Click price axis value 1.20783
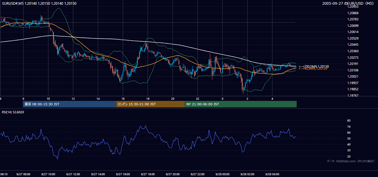 click(x=353, y=19)
